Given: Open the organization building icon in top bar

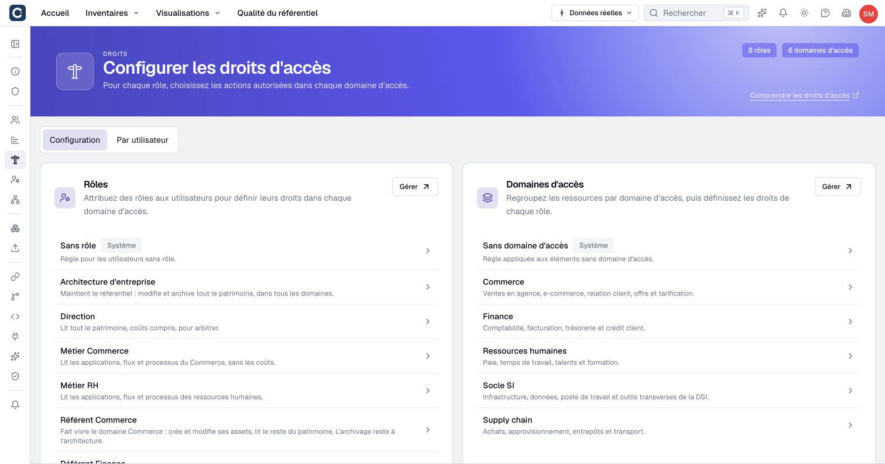Looking at the screenshot, I should [846, 13].
